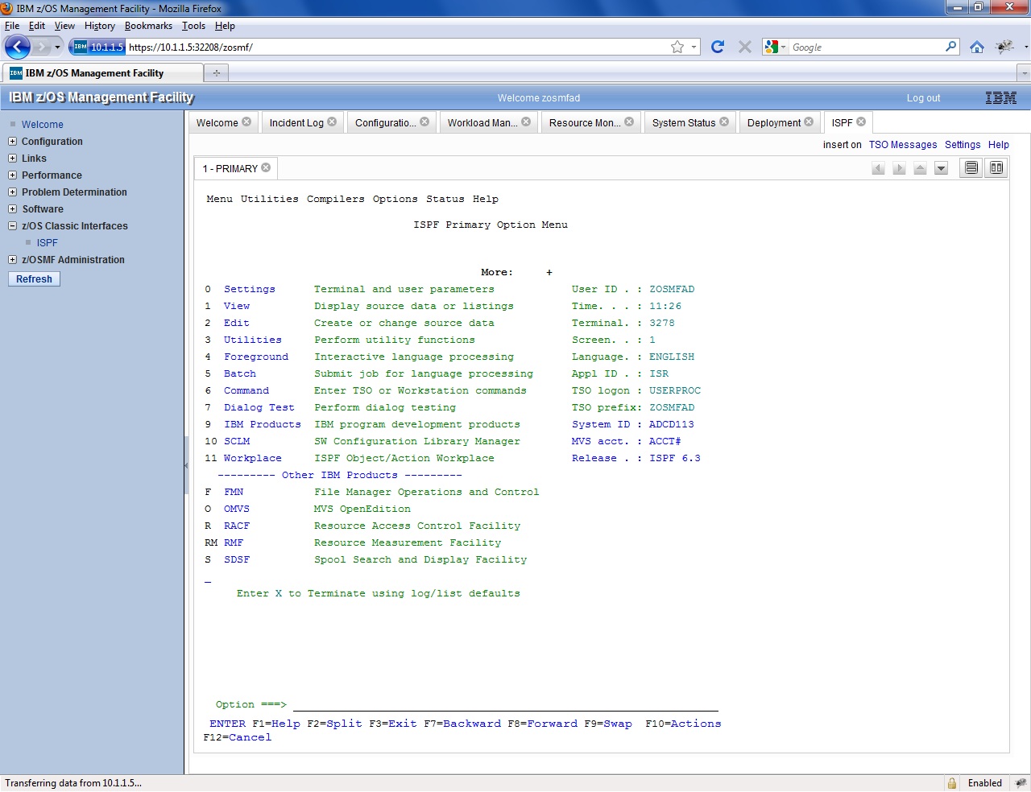Screen dimensions: 1031x792
Task: Open the ISPF Help link
Action: (999, 145)
